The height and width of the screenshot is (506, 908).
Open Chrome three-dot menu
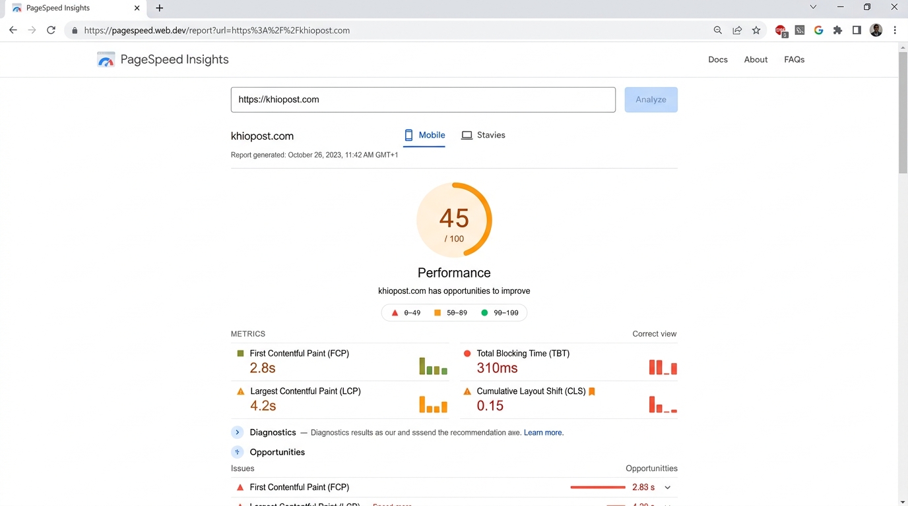tap(895, 30)
